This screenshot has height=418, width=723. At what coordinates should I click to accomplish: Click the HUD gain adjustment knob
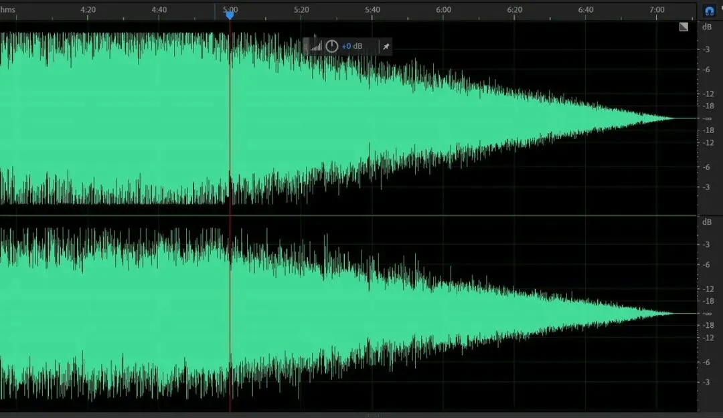pos(332,46)
